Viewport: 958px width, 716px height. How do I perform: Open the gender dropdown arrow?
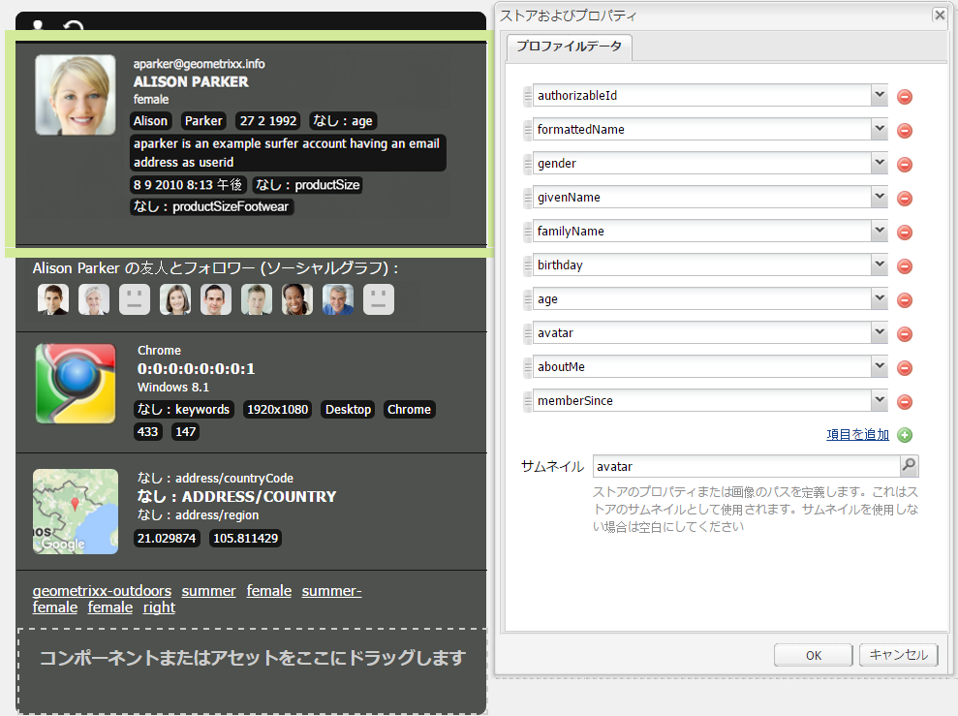880,163
